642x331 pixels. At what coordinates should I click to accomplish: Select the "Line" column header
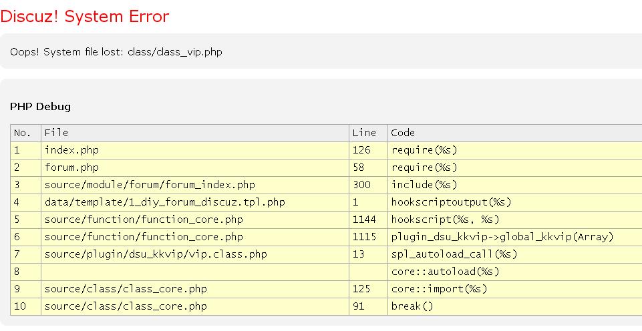(x=364, y=133)
